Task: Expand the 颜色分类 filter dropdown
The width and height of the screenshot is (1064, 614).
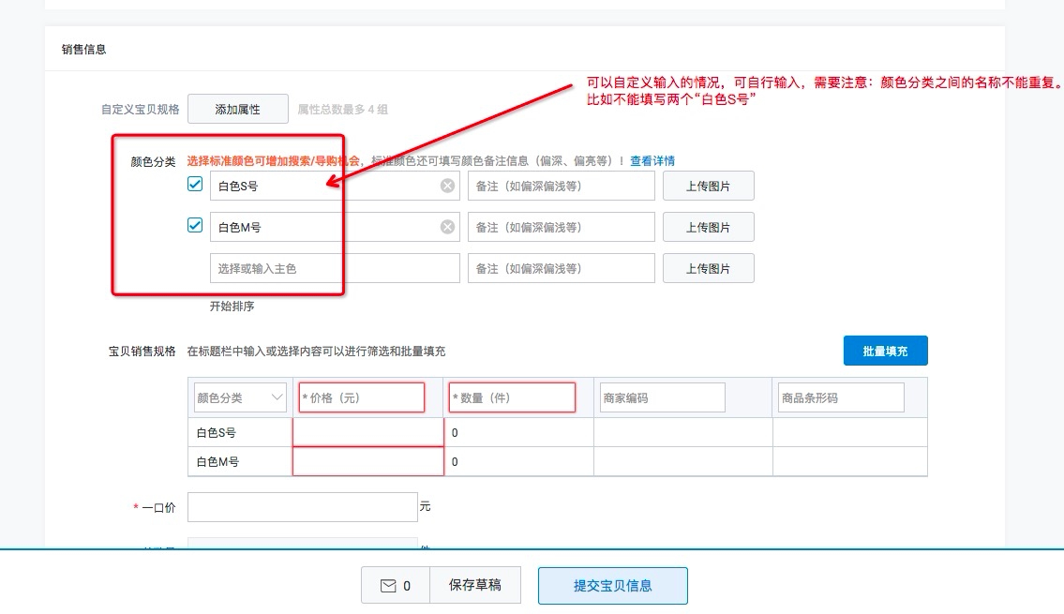Action: (x=240, y=397)
